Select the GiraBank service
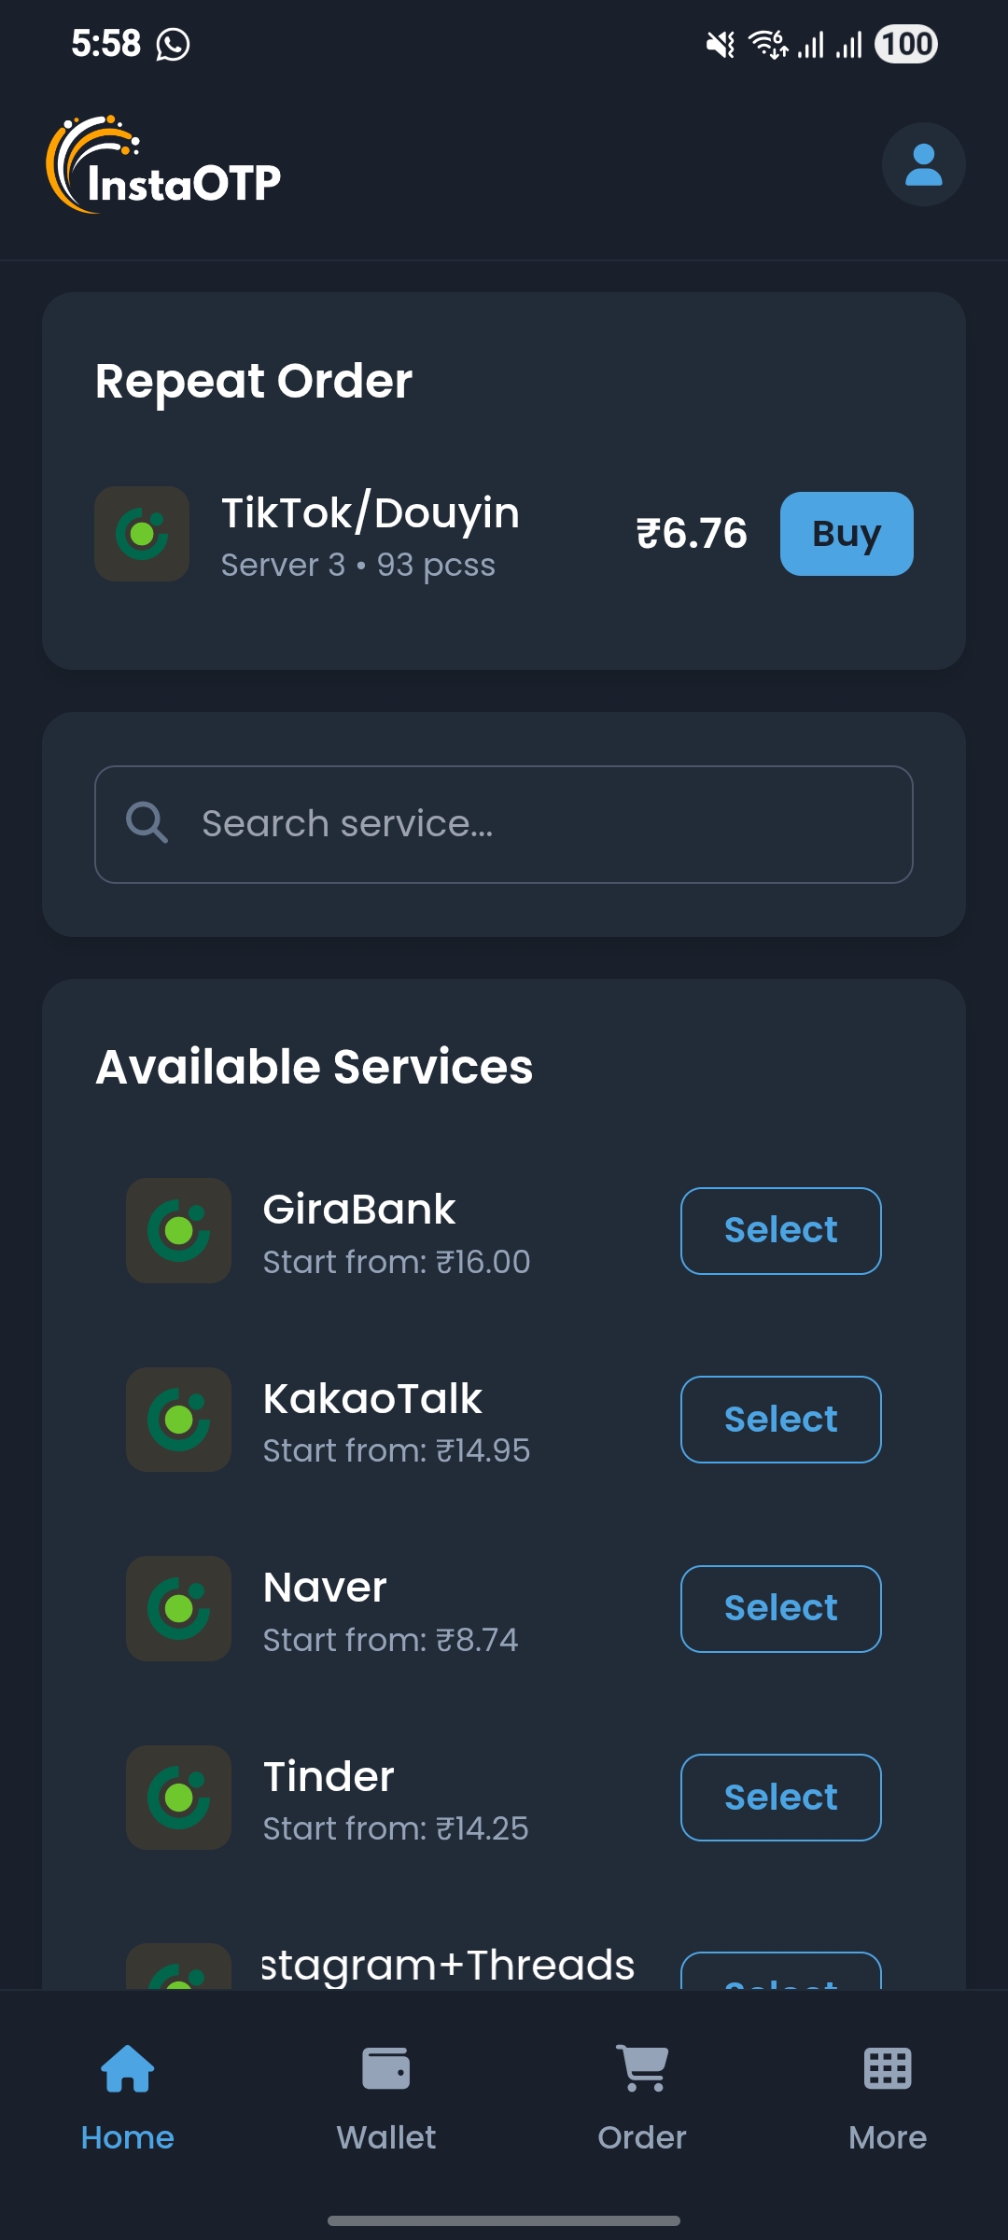 pyautogui.click(x=781, y=1231)
